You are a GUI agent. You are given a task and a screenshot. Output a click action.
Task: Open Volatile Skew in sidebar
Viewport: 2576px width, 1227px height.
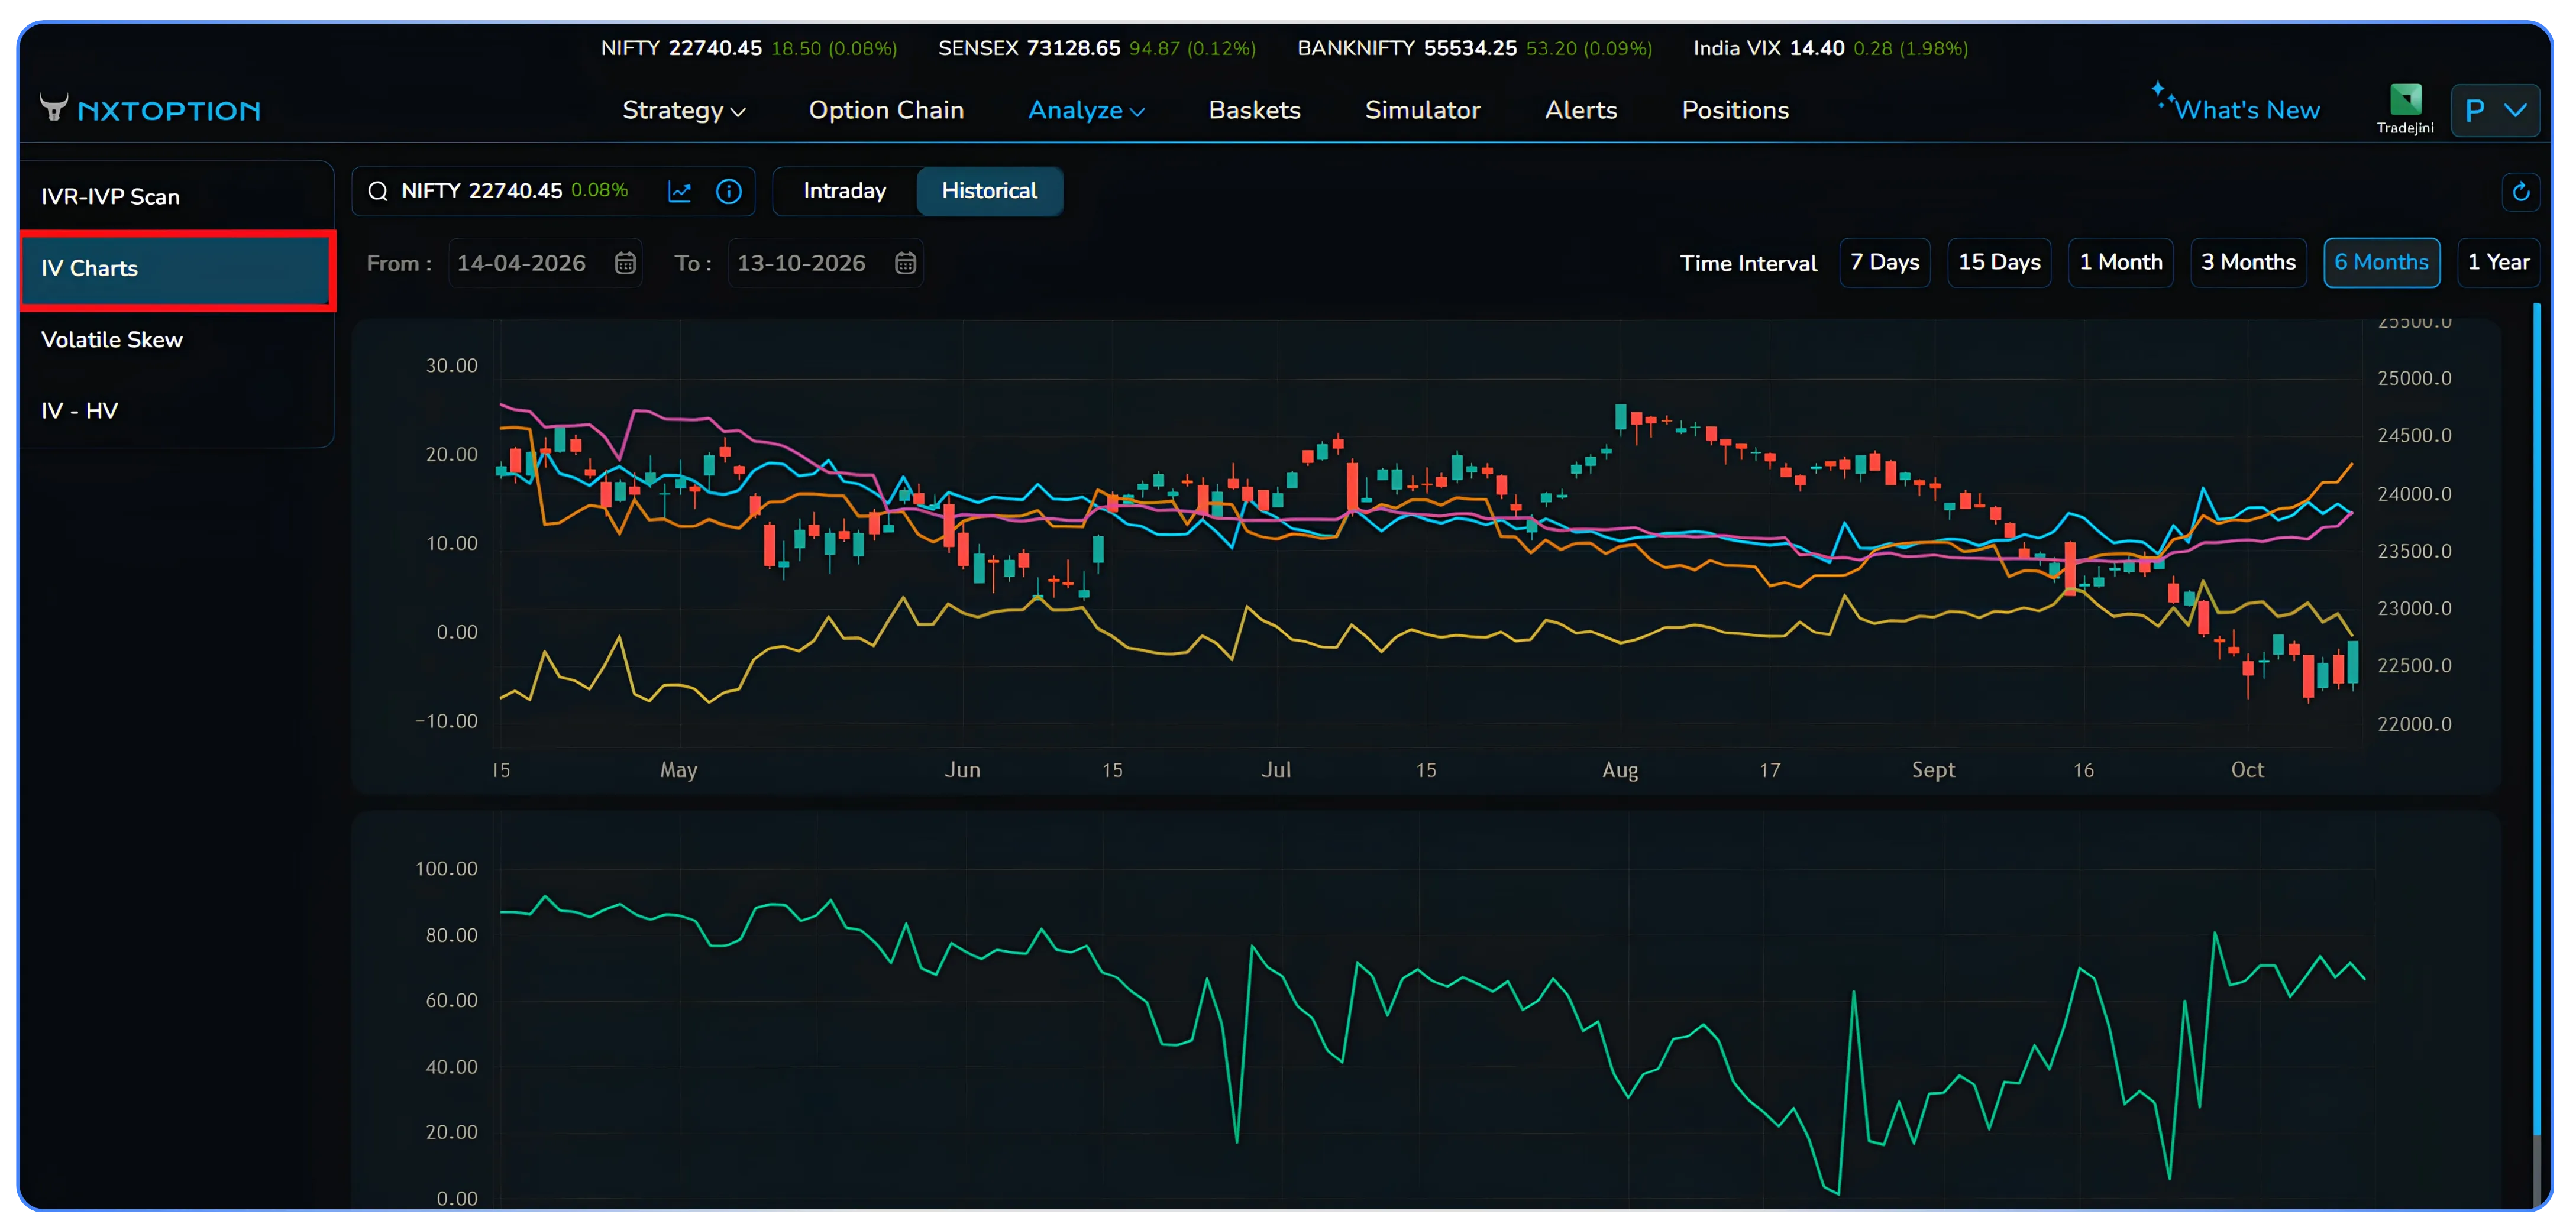176,340
